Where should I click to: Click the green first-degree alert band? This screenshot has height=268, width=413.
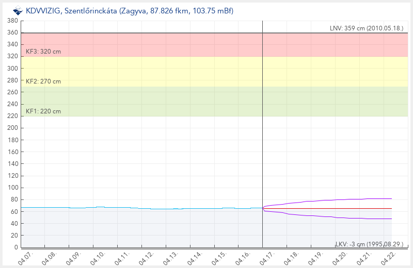[x=155, y=101]
